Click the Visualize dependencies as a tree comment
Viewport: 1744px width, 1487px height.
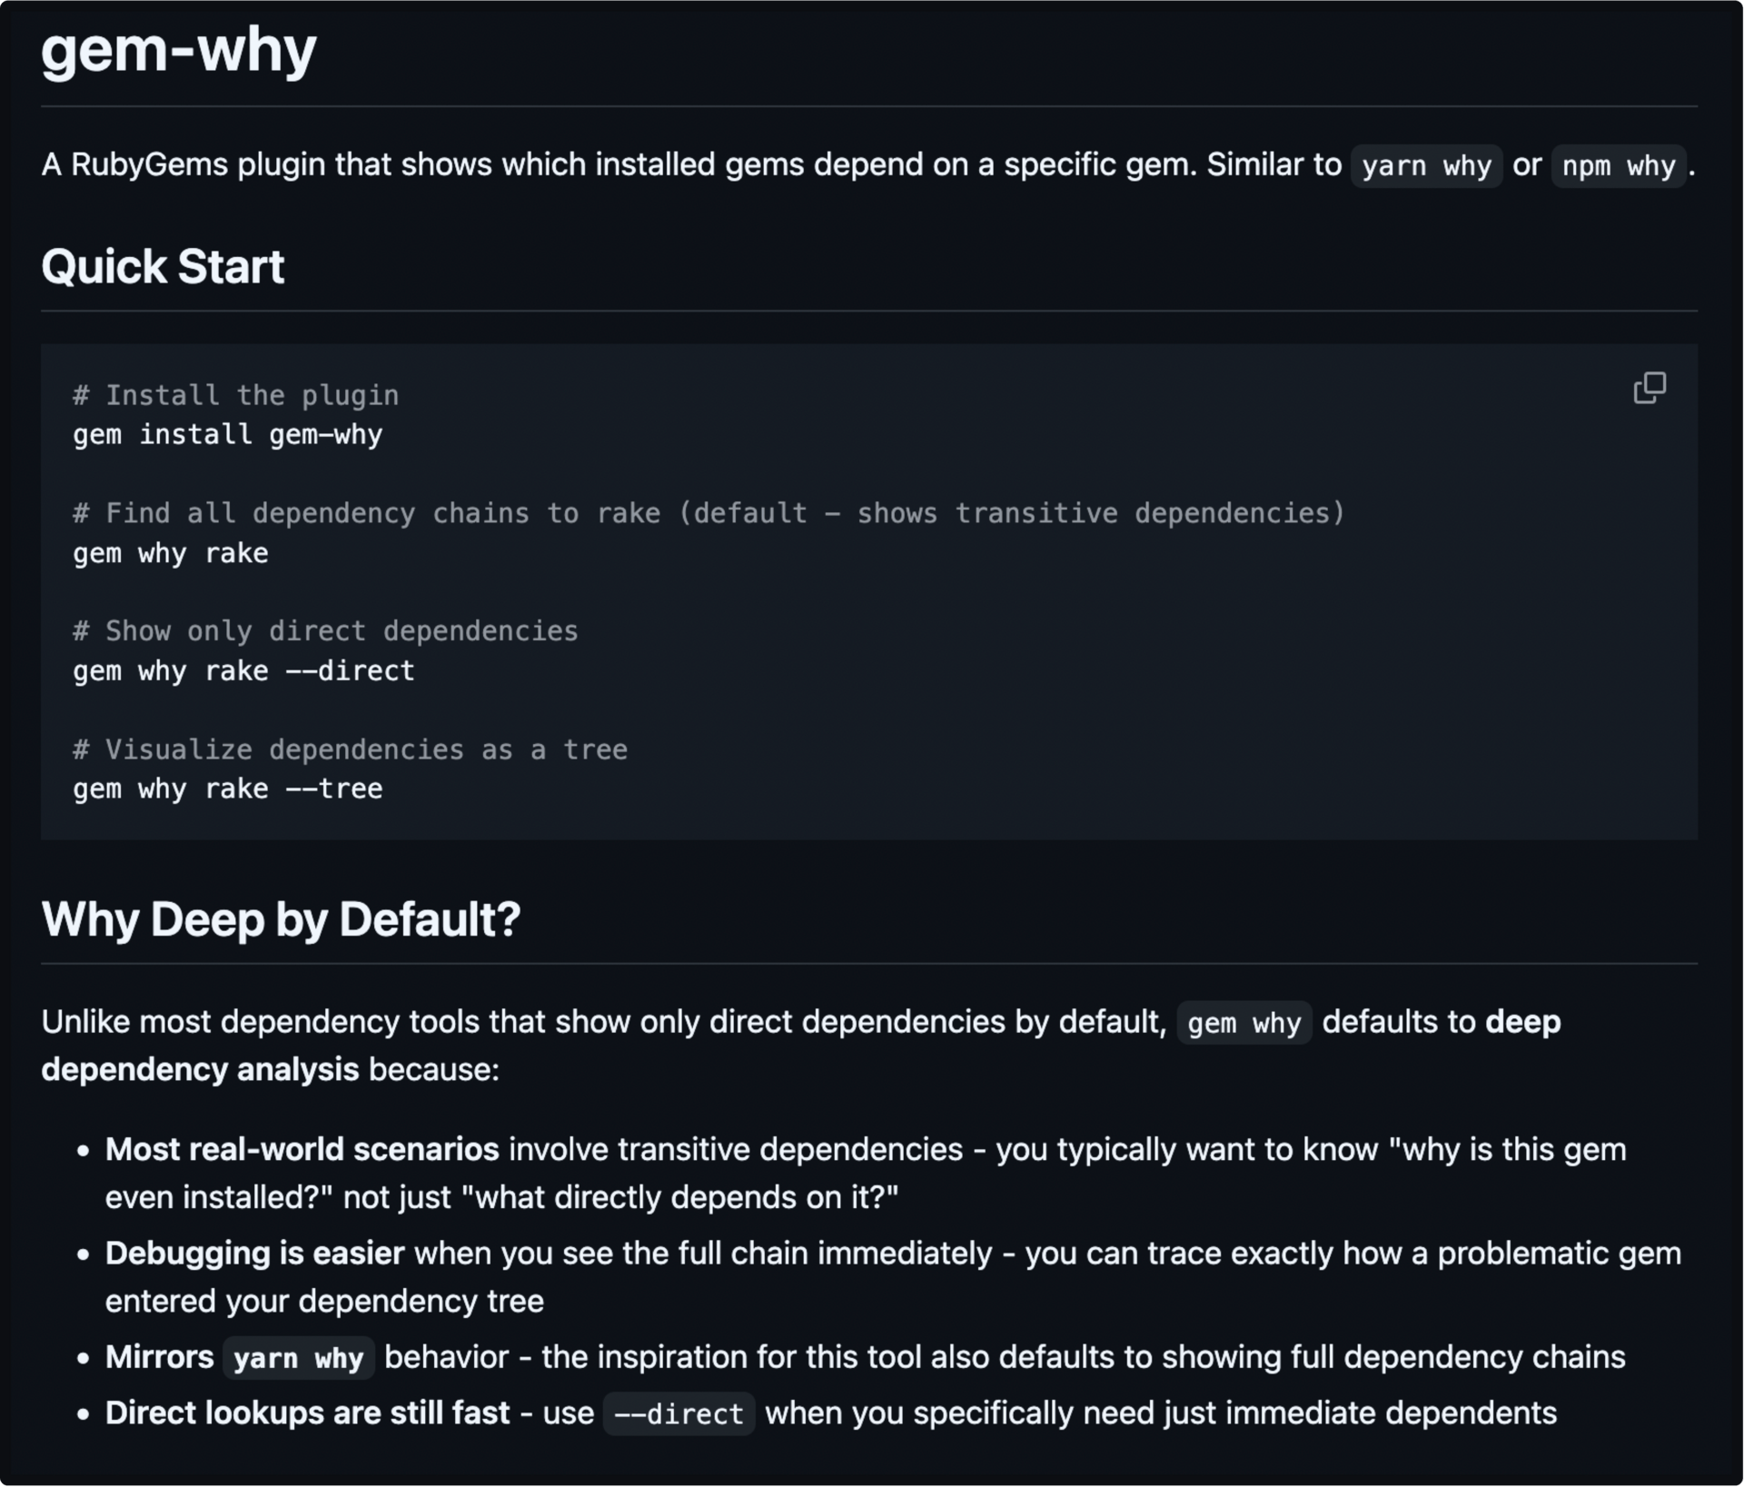(x=350, y=749)
